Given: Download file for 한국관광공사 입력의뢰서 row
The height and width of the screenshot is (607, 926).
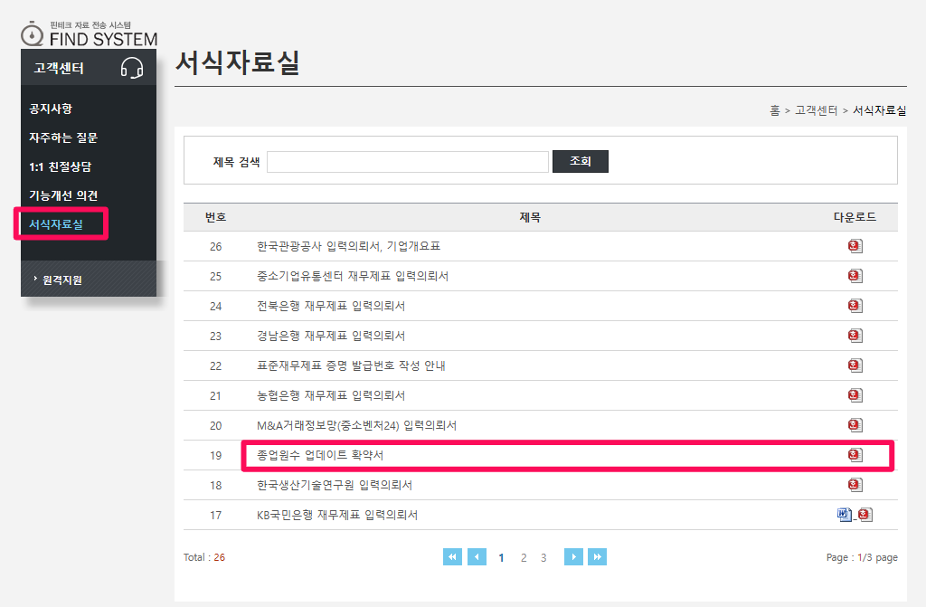Looking at the screenshot, I should (x=855, y=246).
